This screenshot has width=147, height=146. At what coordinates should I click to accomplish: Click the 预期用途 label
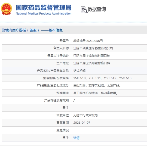click(63, 93)
